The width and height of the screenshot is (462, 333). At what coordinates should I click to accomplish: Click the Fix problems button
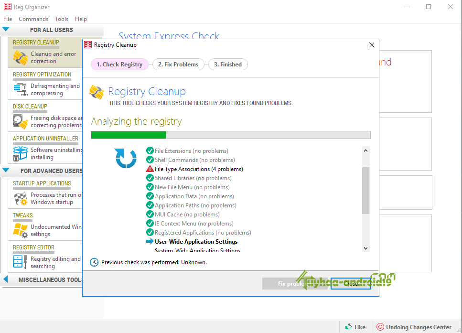click(x=295, y=283)
